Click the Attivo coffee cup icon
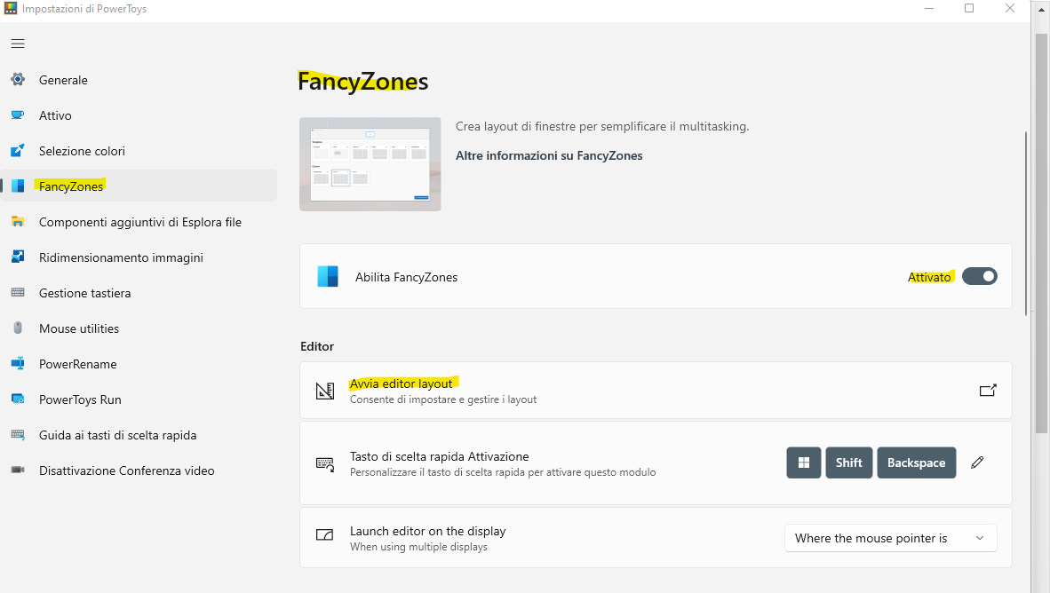 pos(18,115)
